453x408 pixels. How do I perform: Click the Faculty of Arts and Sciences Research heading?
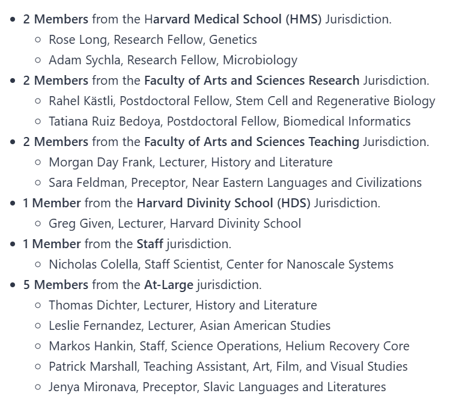251,81
